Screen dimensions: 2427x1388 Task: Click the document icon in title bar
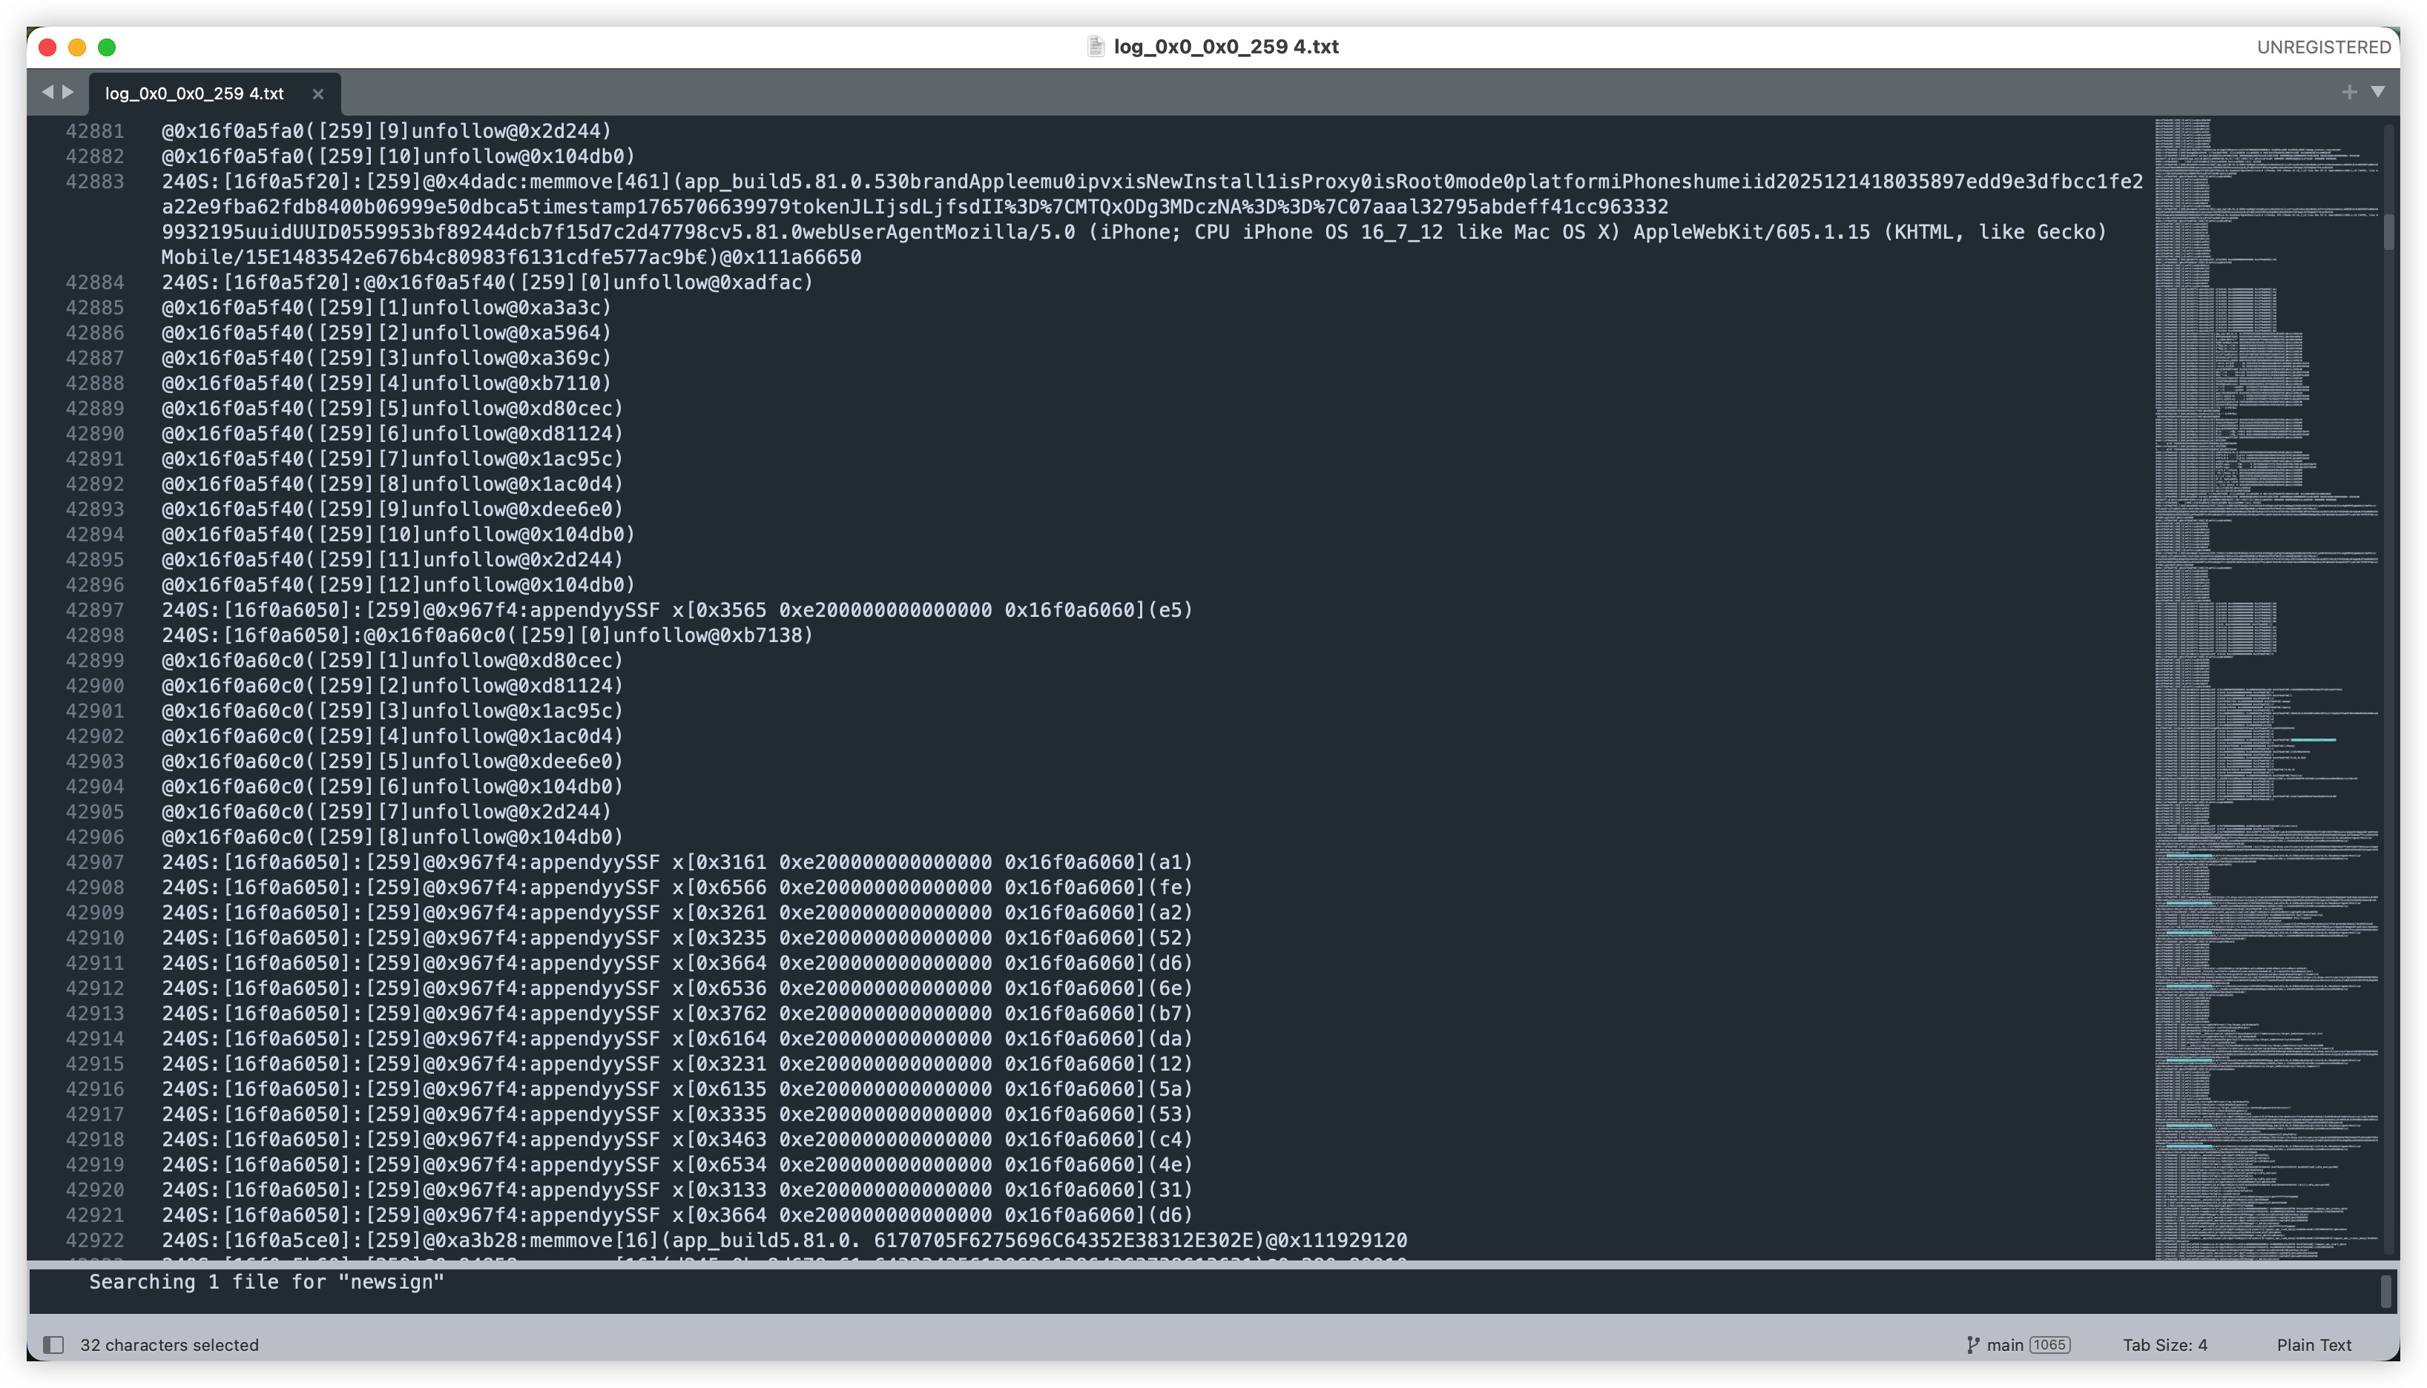(x=1096, y=47)
